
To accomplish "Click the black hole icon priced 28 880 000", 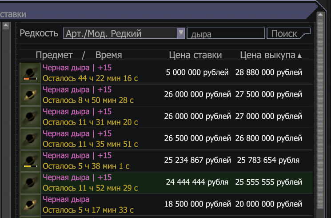I will click(x=30, y=73).
